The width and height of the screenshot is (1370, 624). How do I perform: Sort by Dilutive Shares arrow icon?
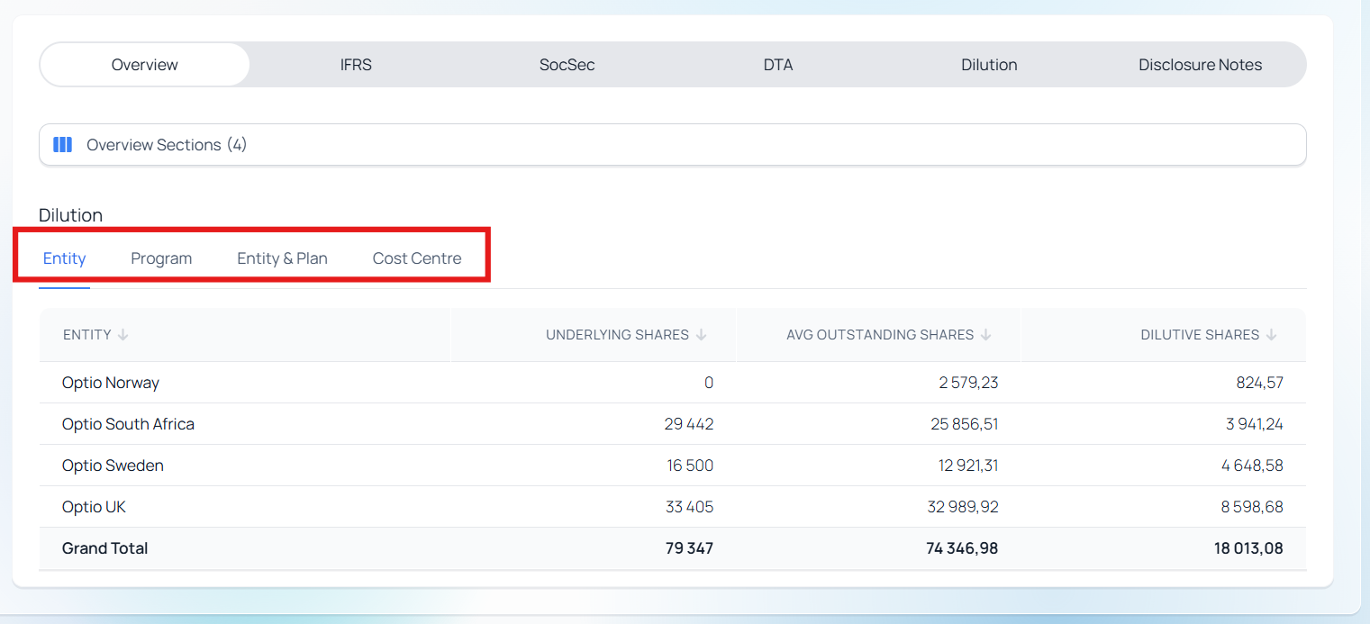[x=1272, y=335]
